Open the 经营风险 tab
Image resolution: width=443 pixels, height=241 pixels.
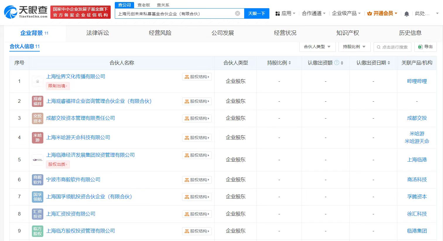coord(160,33)
